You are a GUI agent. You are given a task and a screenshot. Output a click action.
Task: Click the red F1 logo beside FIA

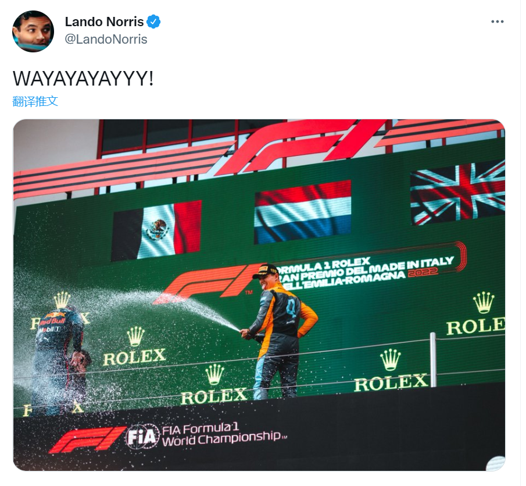pyautogui.click(x=88, y=439)
